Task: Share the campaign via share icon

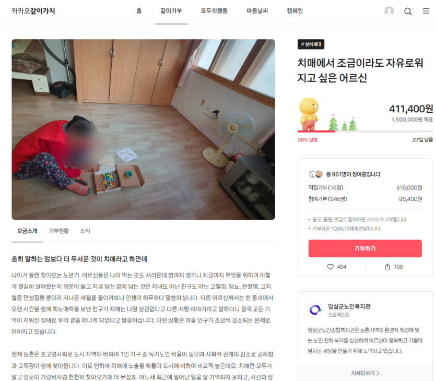Action: coord(387,267)
